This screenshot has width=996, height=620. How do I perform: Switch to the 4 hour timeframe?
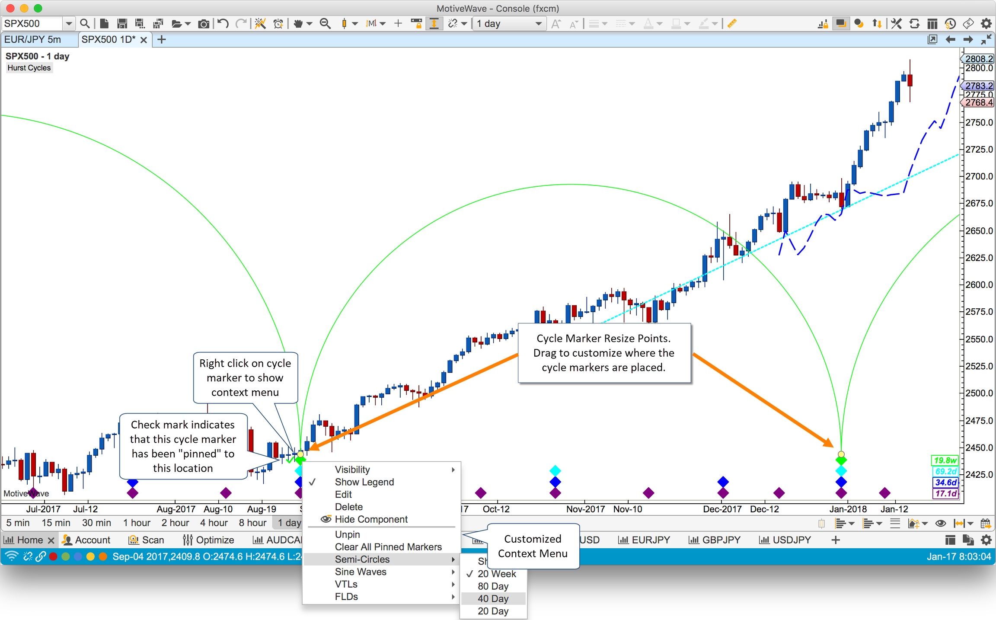(214, 523)
